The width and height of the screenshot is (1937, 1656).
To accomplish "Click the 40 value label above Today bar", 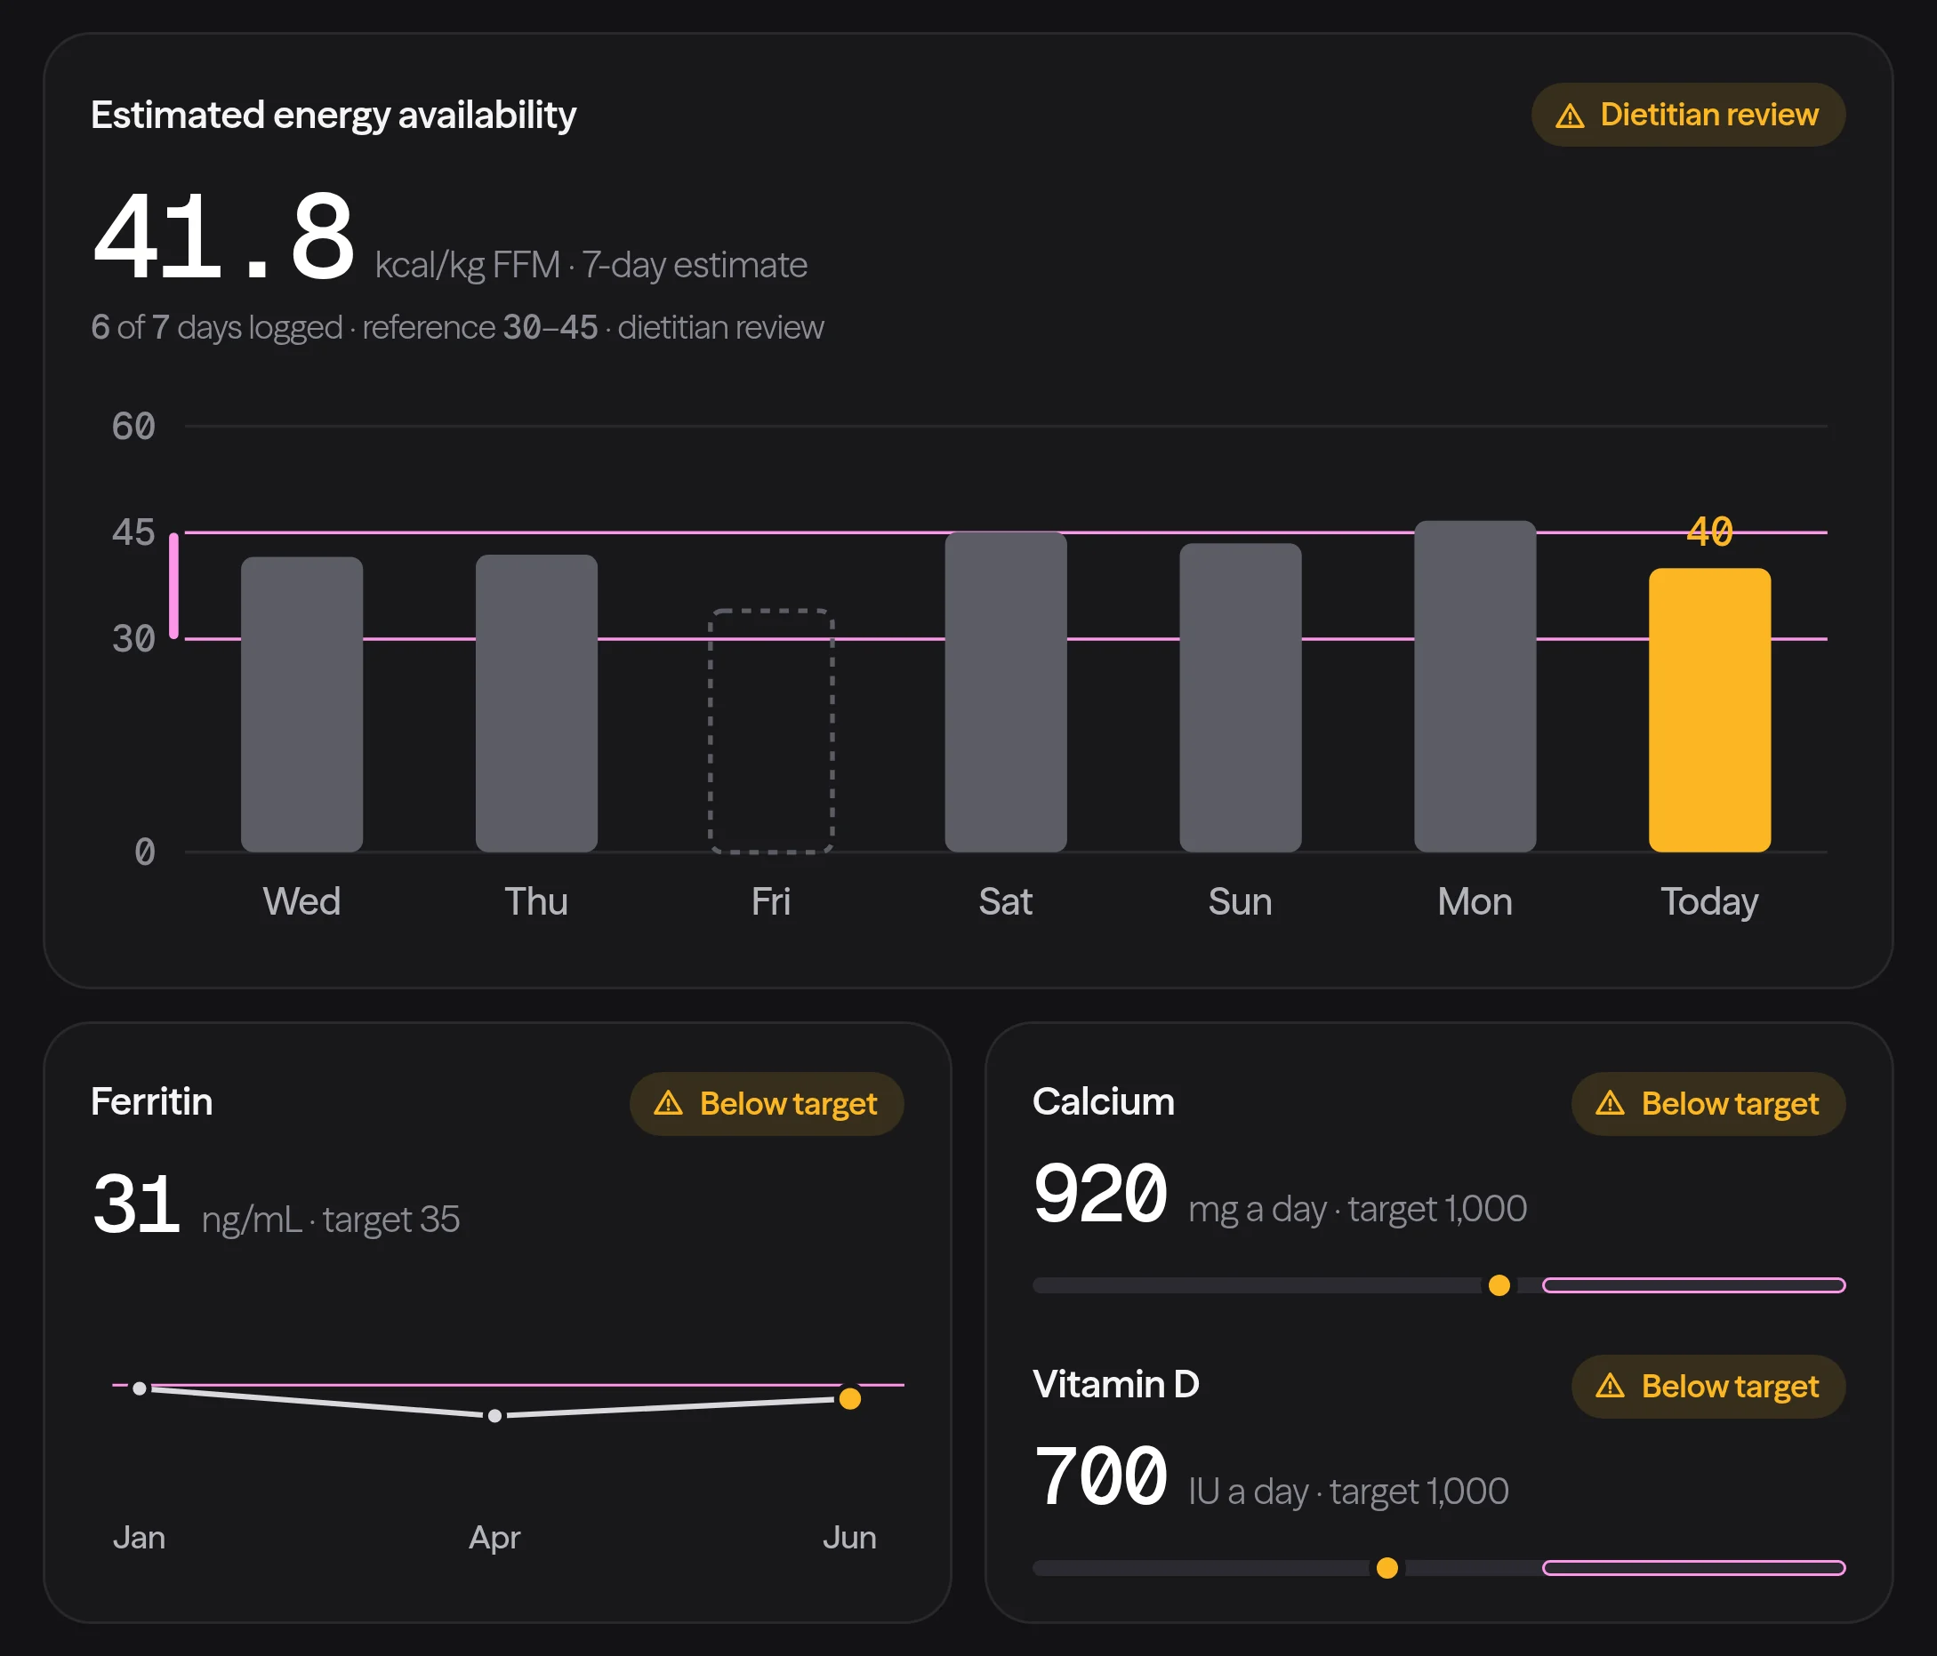I will click(1710, 532).
